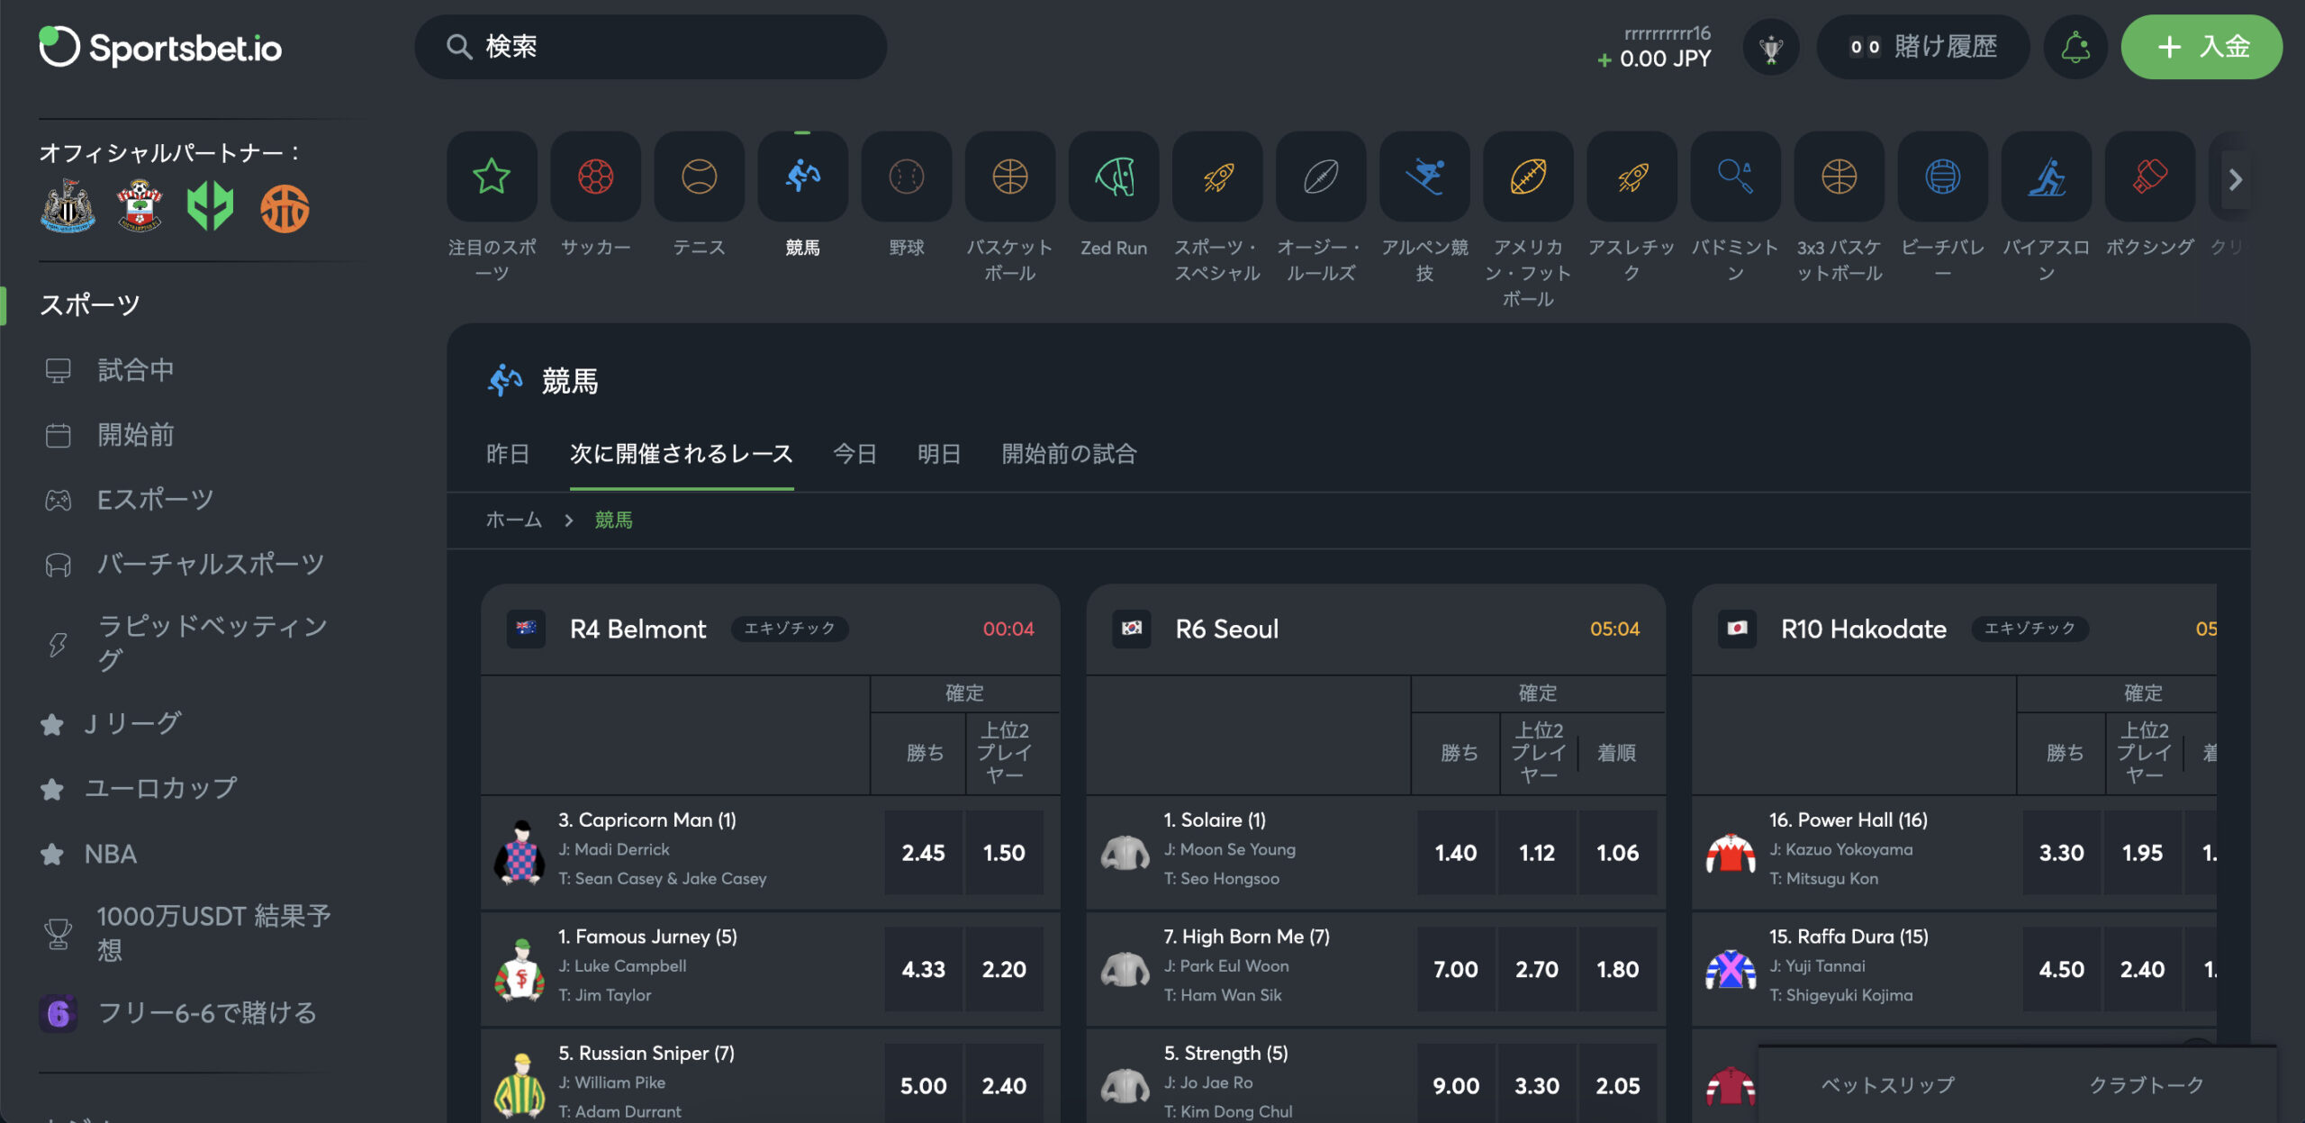Switch to the 次に開催されるレース tab
The width and height of the screenshot is (2305, 1123).
point(682,454)
